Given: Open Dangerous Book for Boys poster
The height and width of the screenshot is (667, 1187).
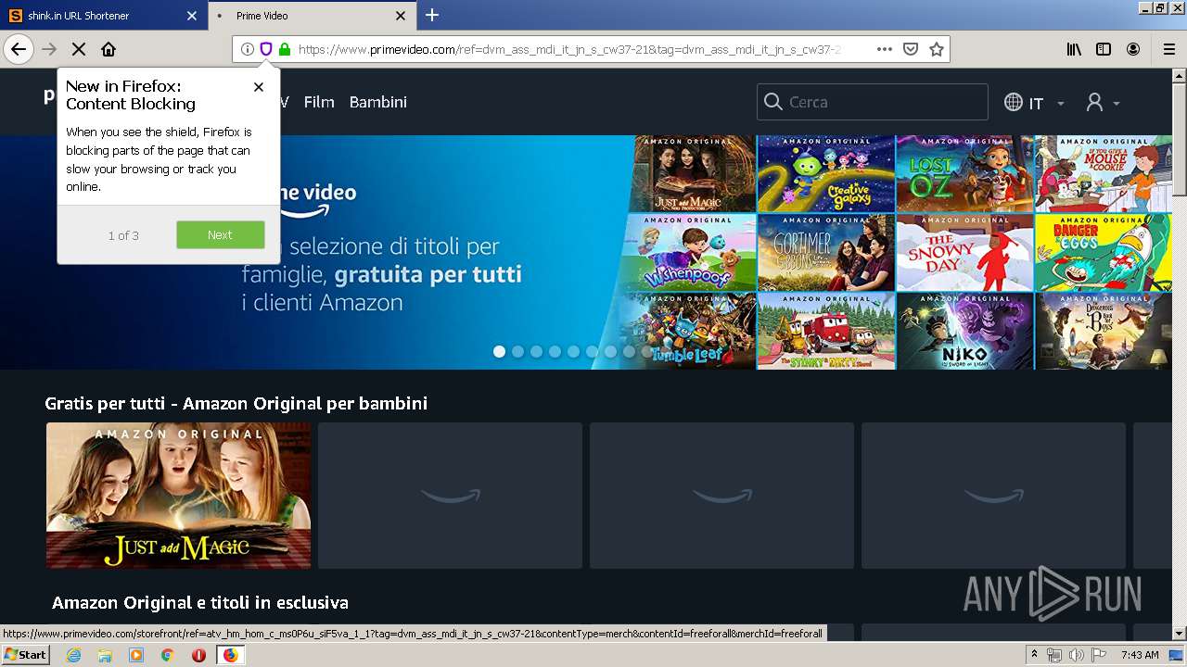Looking at the screenshot, I should pyautogui.click(x=1104, y=331).
